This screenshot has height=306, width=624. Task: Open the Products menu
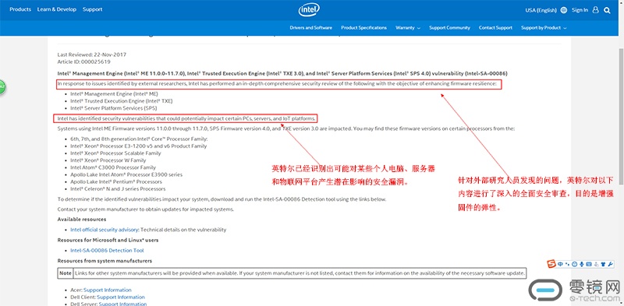(x=20, y=9)
